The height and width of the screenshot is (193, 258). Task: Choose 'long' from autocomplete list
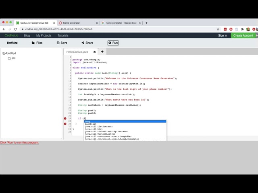pos(125,121)
